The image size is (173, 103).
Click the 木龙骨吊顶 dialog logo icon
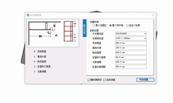tap(28, 15)
